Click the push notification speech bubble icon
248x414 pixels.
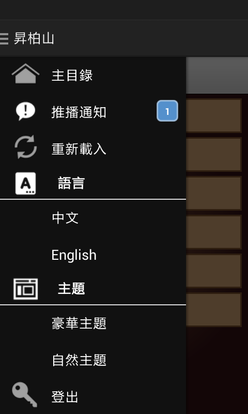point(25,111)
